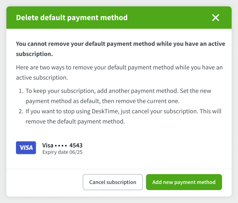The image size is (238, 203).
Task: Click the bold word 'subscription.' on second line
Action: coord(34,54)
